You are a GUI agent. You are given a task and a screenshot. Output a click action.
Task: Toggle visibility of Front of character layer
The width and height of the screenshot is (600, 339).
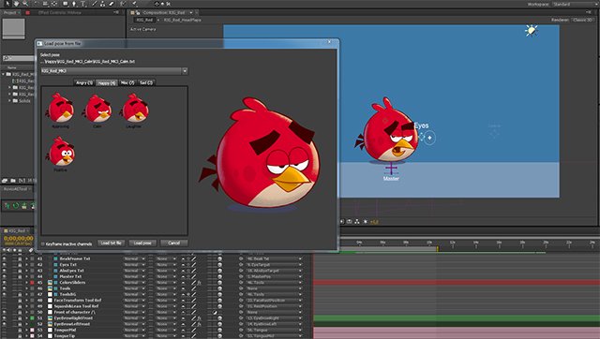4,312
